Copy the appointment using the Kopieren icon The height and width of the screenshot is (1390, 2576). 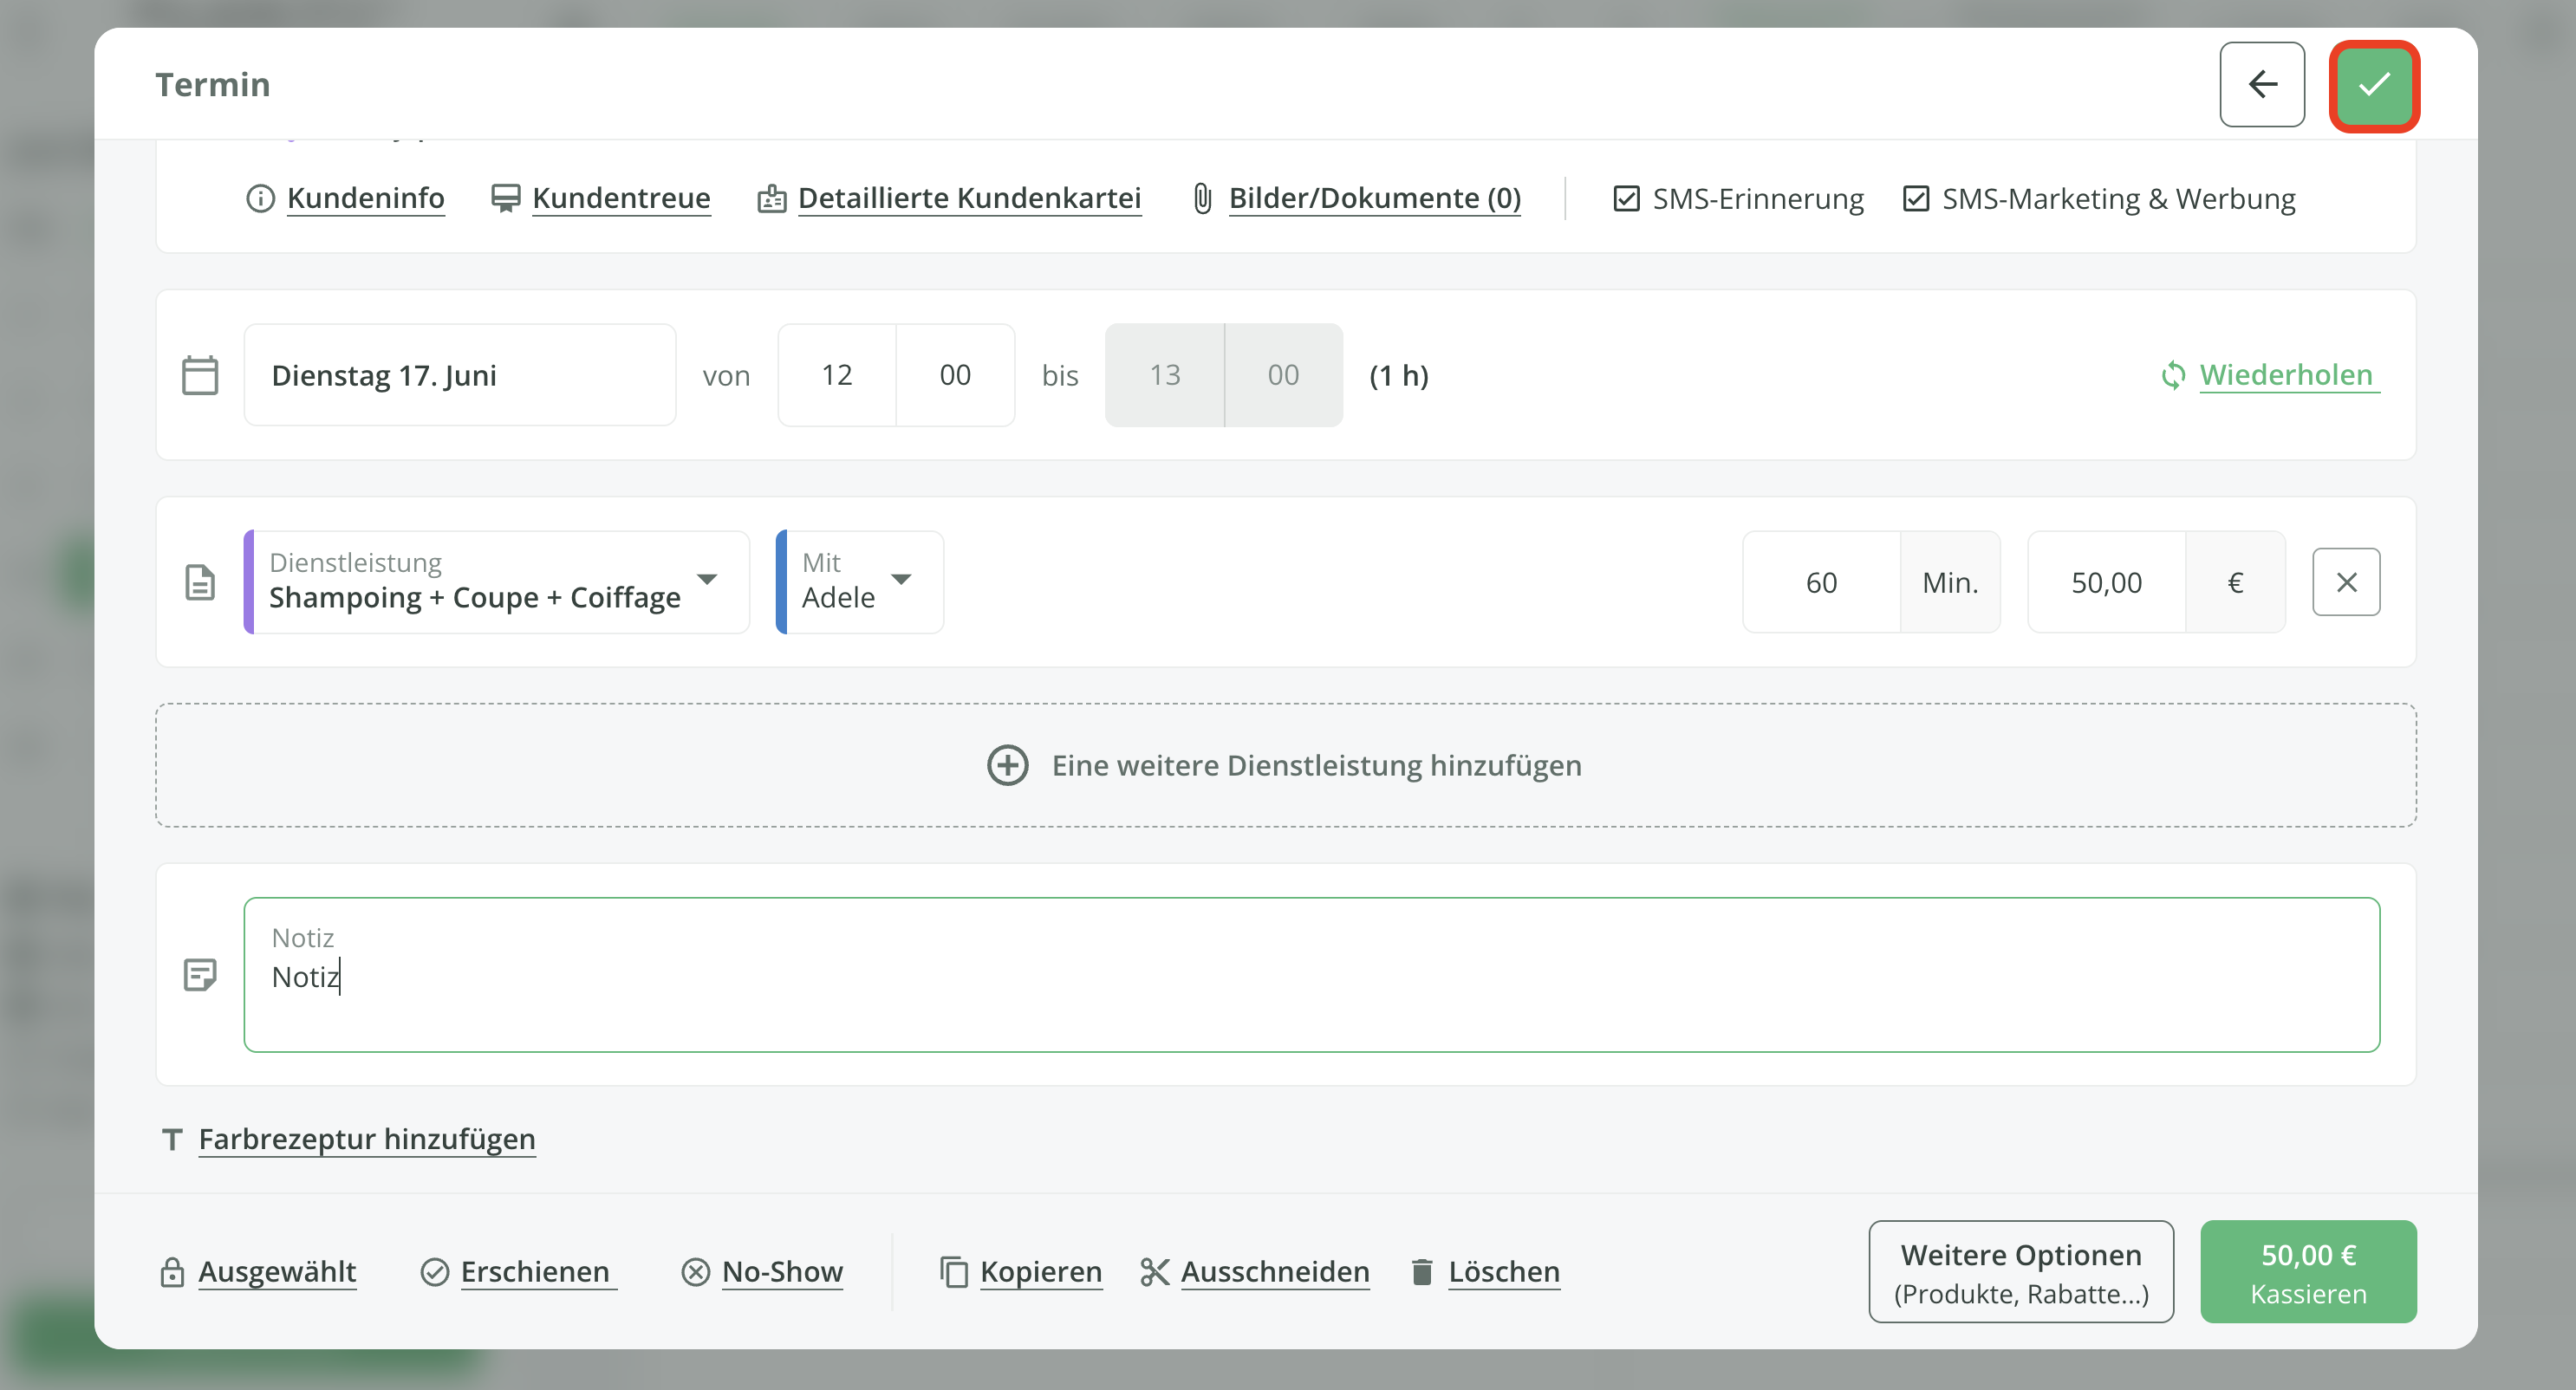click(x=953, y=1271)
